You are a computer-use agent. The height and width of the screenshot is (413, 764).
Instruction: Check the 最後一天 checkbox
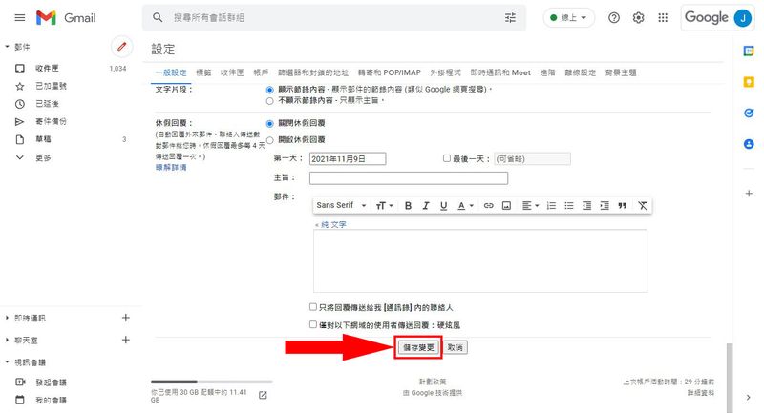tap(446, 158)
